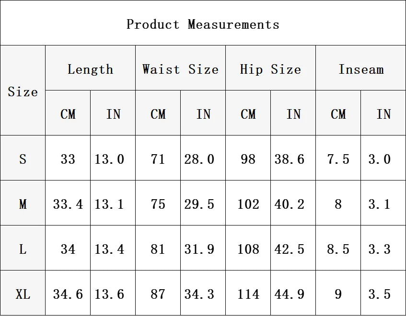This screenshot has width=406, height=316.
Task: Select the M size row label
Action: pyautogui.click(x=23, y=204)
